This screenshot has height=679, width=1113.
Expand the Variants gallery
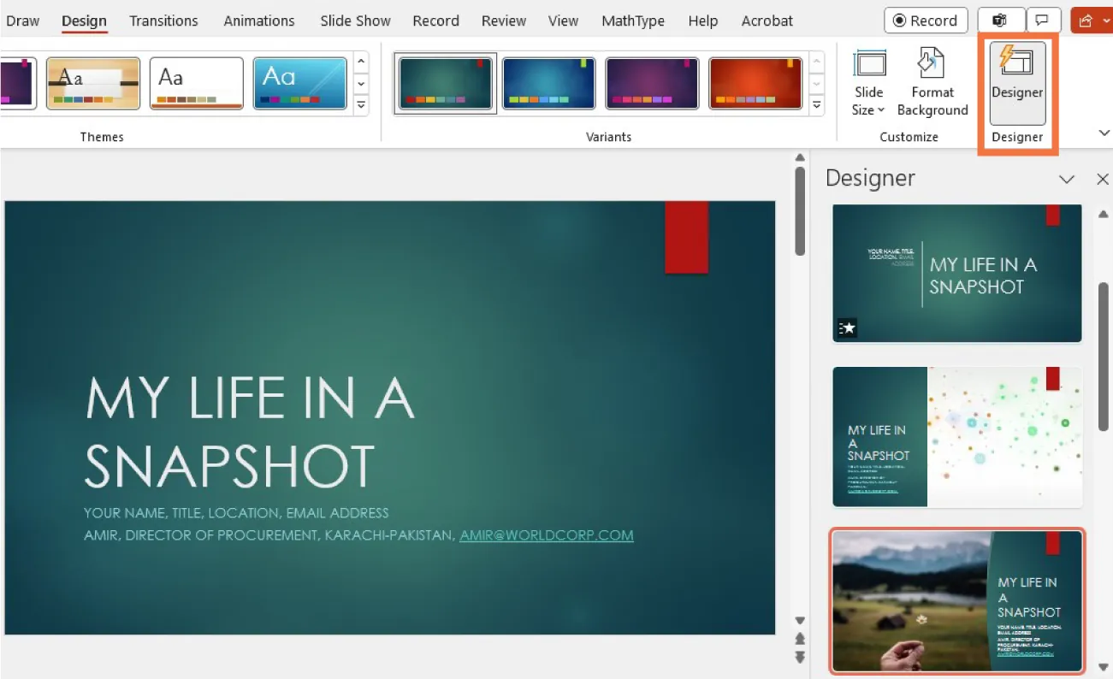(x=815, y=105)
